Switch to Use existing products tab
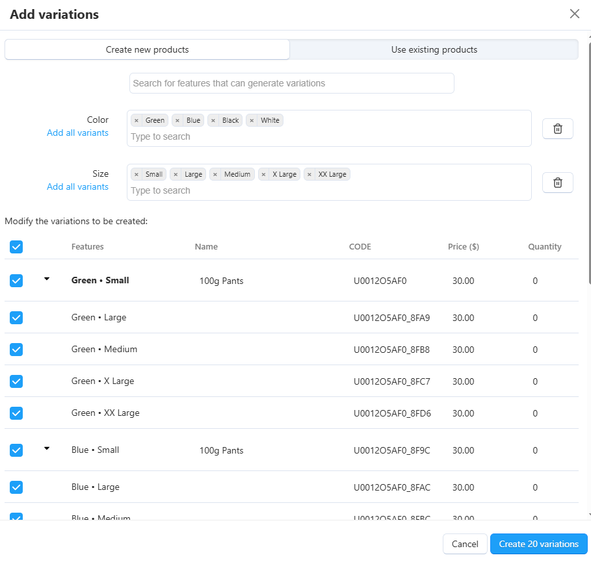591x564 pixels. (x=434, y=49)
